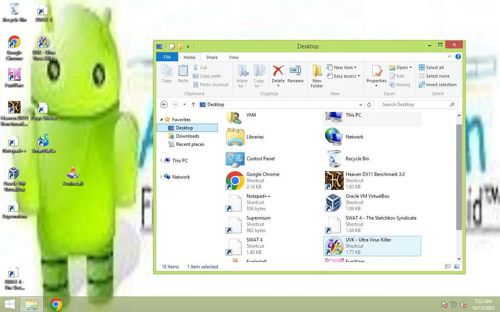
Task: Select Google Chrome shortcut in the Explorer file list
Action: pyautogui.click(x=274, y=181)
